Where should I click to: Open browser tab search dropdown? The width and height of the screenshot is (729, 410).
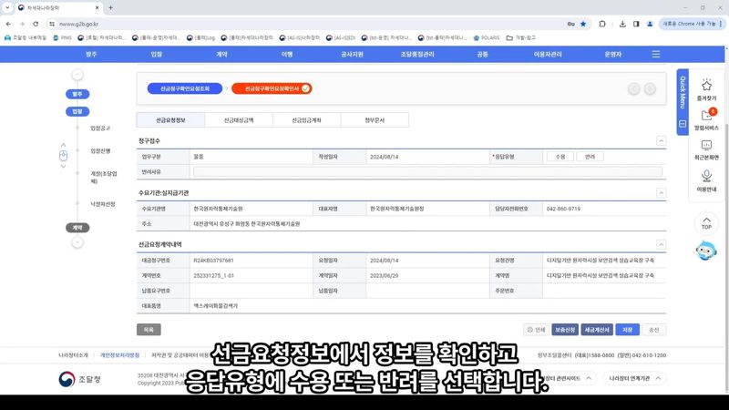[7, 7]
